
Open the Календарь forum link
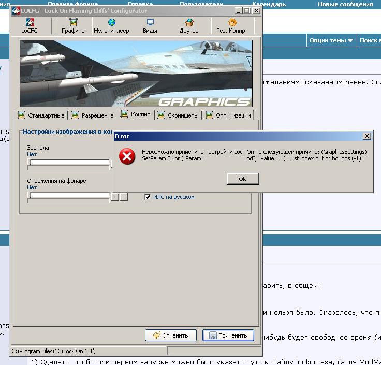click(x=269, y=4)
